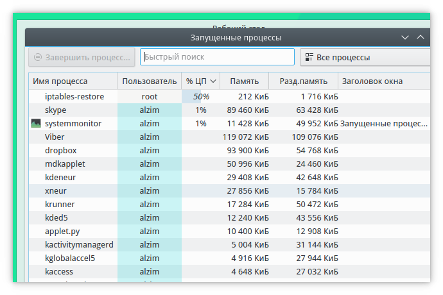Select the iptables-restore process row
Screen dimensions: 443x295
[x=229, y=97]
